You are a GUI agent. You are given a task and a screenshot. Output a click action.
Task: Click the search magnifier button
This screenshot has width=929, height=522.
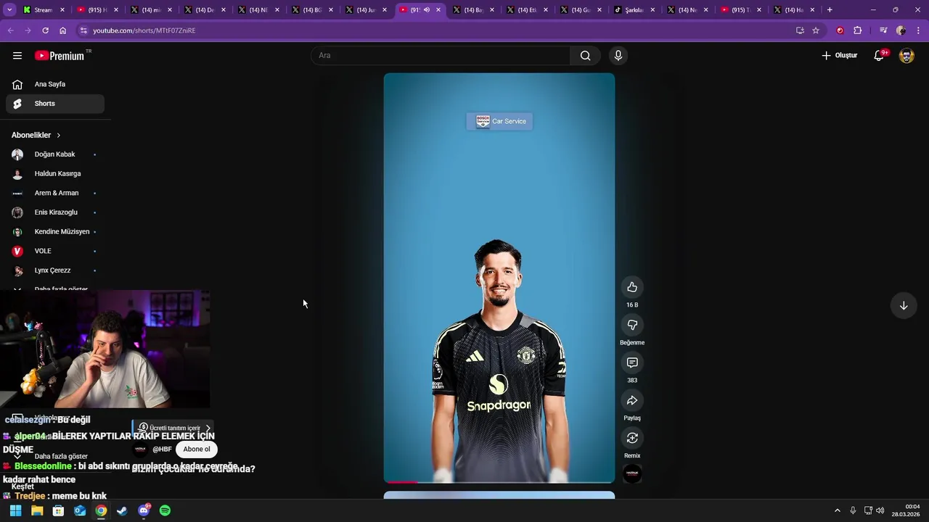[585, 56]
